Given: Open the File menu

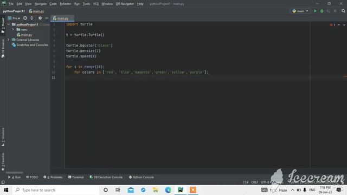Looking at the screenshot, I should pyautogui.click(x=11, y=4).
